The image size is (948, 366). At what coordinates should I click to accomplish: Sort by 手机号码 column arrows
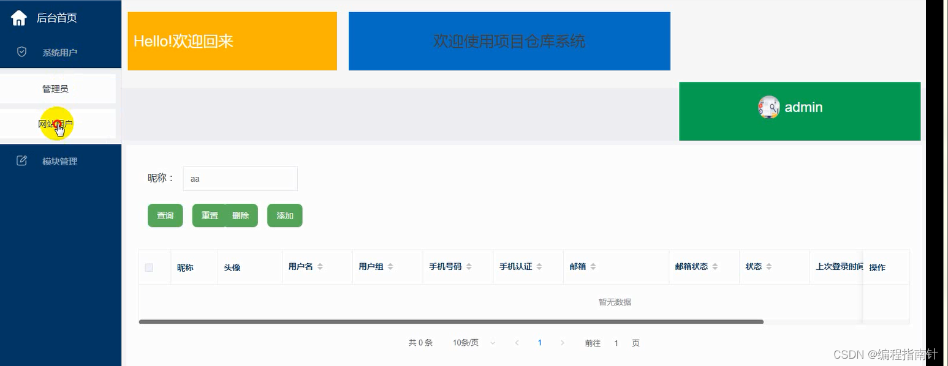[469, 267]
